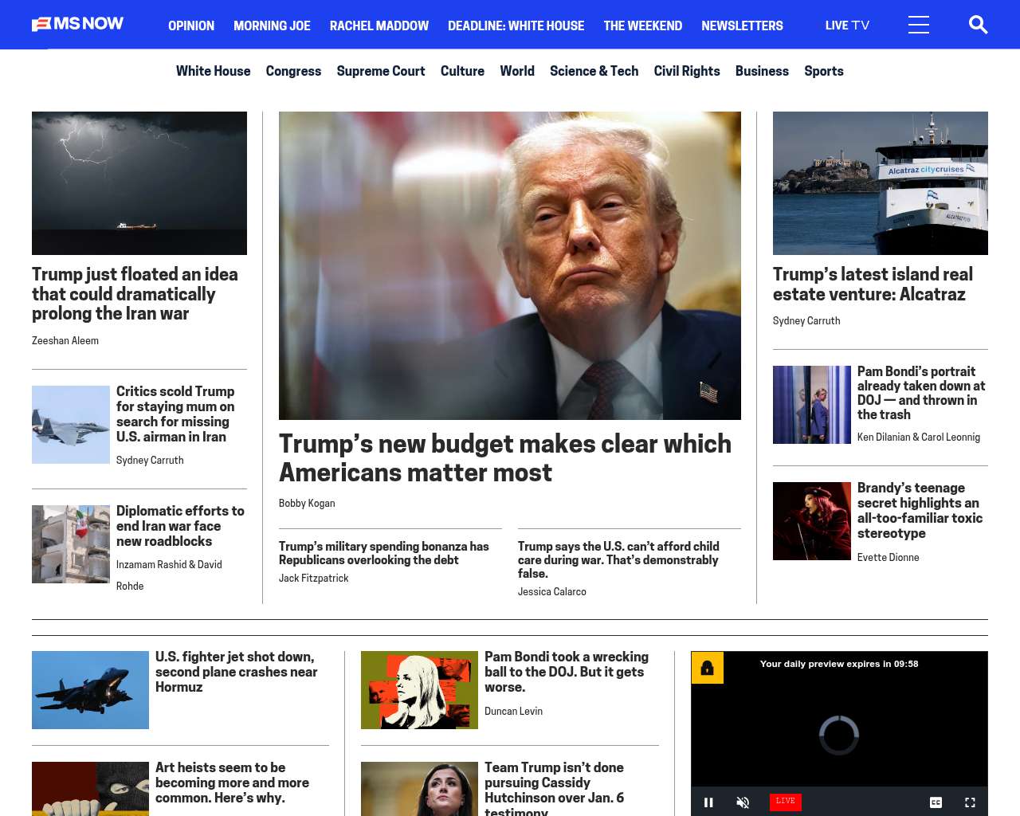
Task: Watch Live TV
Action: [847, 25]
